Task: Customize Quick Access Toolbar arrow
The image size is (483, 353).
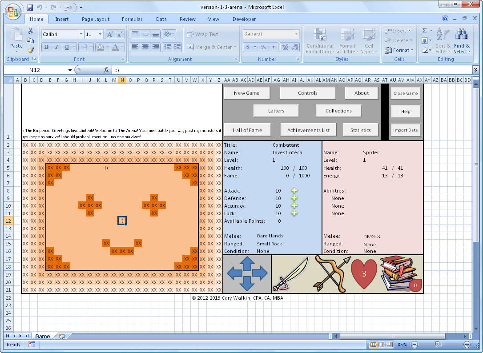Action: pyautogui.click(x=81, y=7)
